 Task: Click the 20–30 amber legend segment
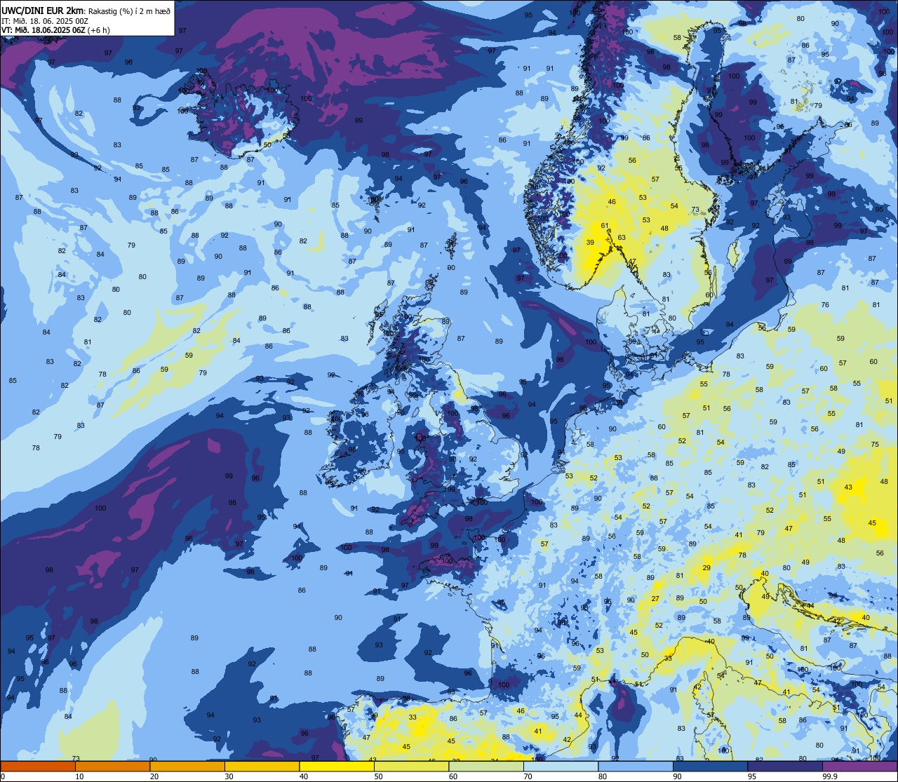pos(187,767)
